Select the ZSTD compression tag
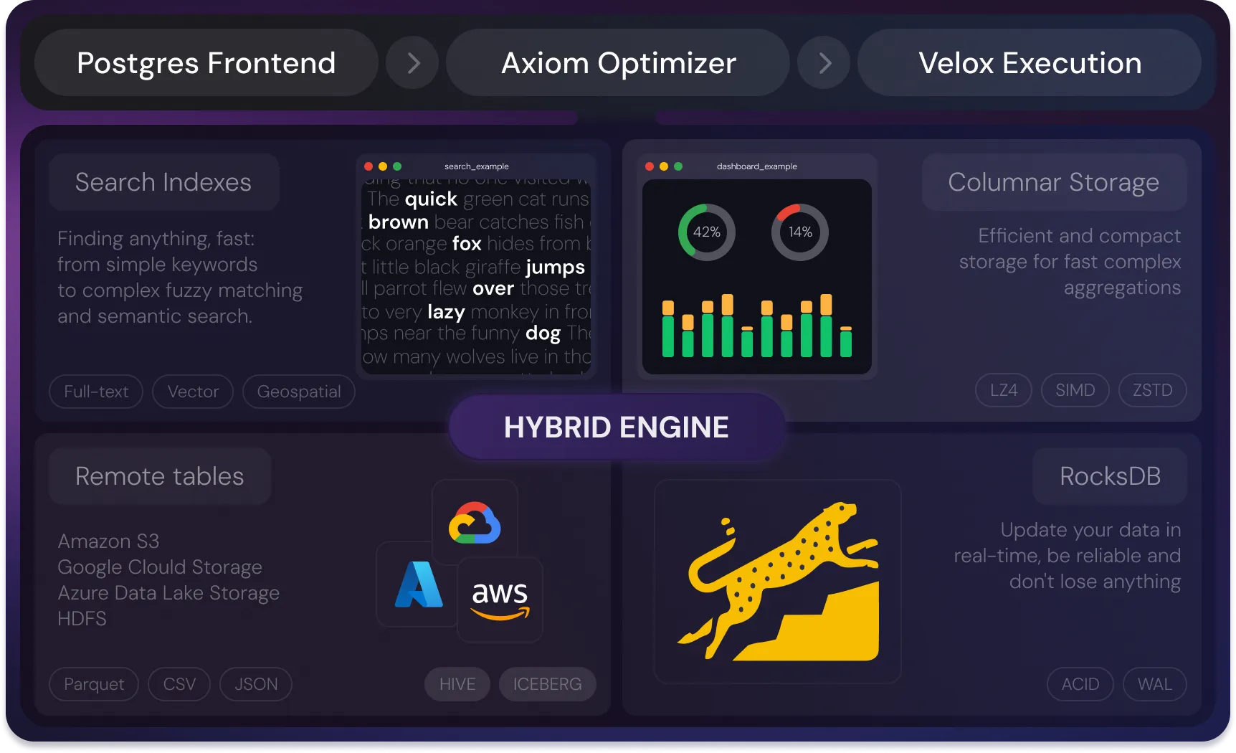The height and width of the screenshot is (753, 1236). (1152, 390)
